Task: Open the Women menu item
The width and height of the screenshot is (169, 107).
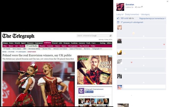Action: coord(67,43)
